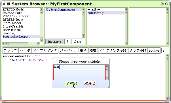Select the MyFirstComponent class
The height and width of the screenshot is (103, 171).
click(64, 10)
